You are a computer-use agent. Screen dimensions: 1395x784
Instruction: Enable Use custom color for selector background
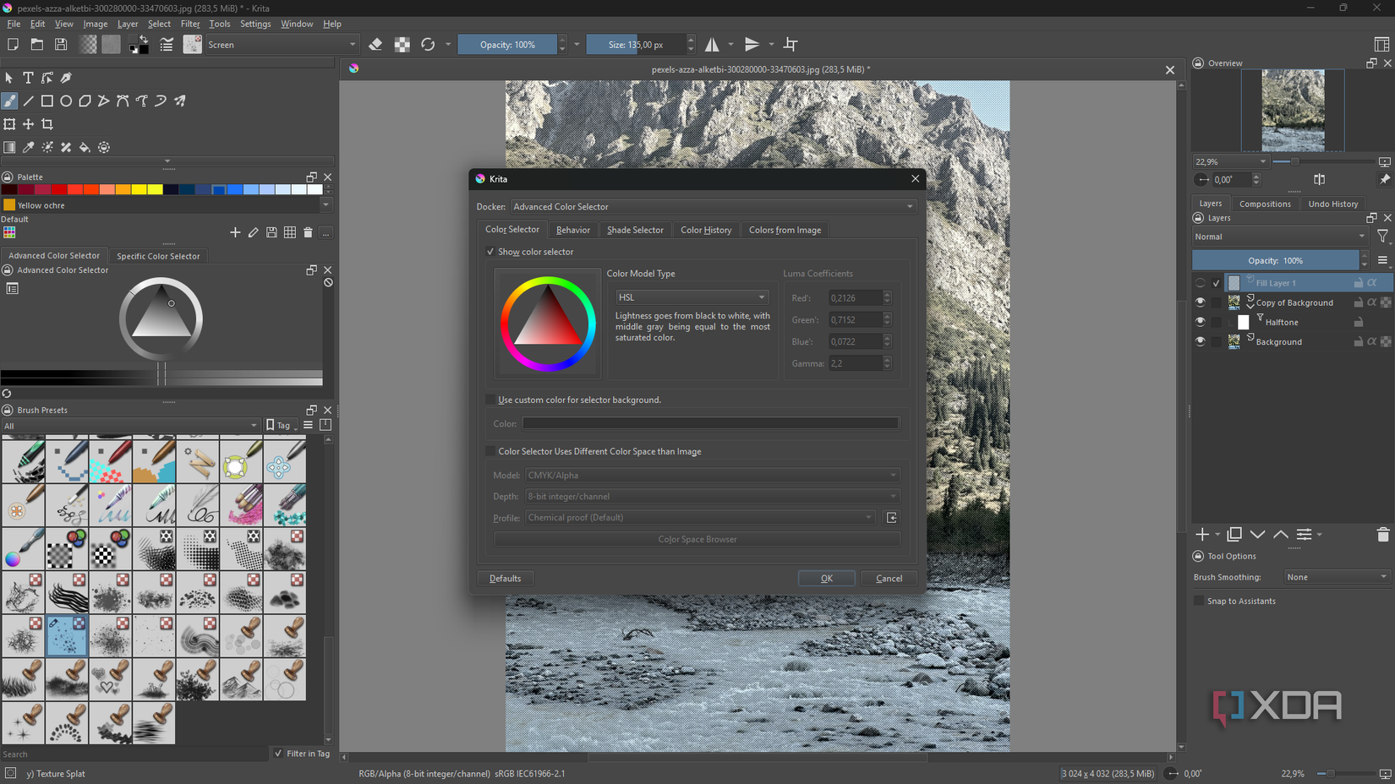[x=491, y=399]
